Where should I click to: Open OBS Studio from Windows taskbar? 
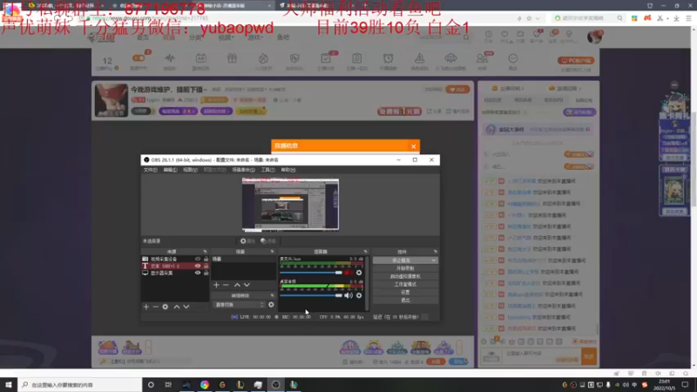(x=275, y=385)
